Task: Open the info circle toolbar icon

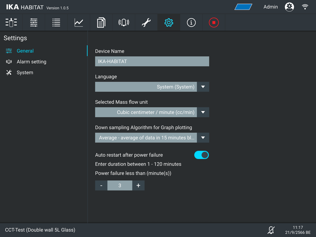Action: coord(191,22)
